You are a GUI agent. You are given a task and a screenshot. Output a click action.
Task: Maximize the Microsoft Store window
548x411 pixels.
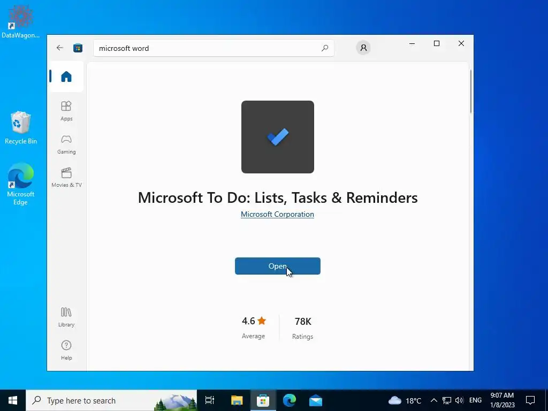click(437, 44)
